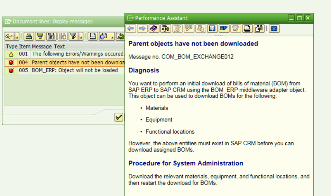Click the red error icon for item 004
Image resolution: width=331 pixels, height=196 pixels.
(11, 62)
